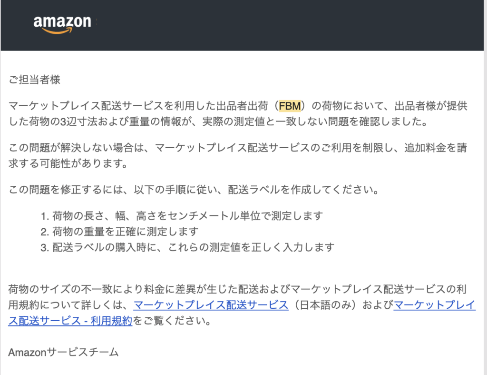Image resolution: width=487 pixels, height=375 pixels.
Task: Click the Amazonサービスチーム signature
Action: [x=63, y=352]
